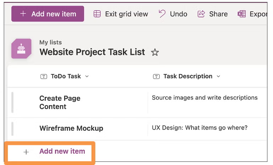The image size is (273, 165).
Task: Click the Add new item link below rows
Action: tap(62, 151)
